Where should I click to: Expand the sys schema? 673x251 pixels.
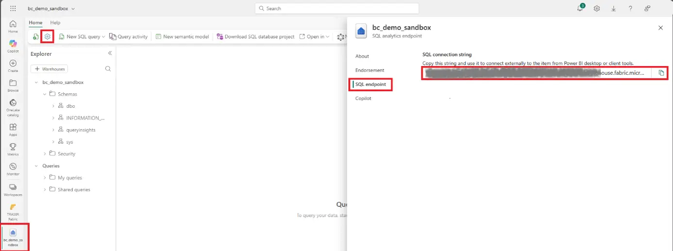point(53,142)
